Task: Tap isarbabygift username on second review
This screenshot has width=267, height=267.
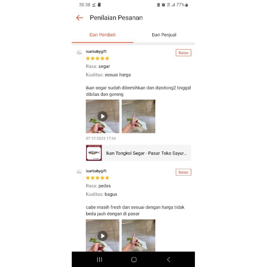Action: pos(96,171)
